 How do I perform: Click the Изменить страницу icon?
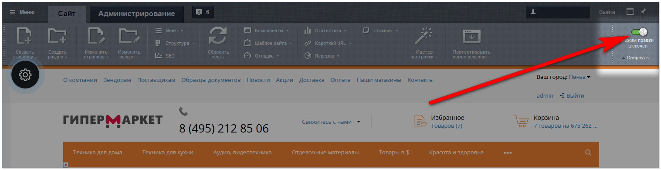(97, 36)
